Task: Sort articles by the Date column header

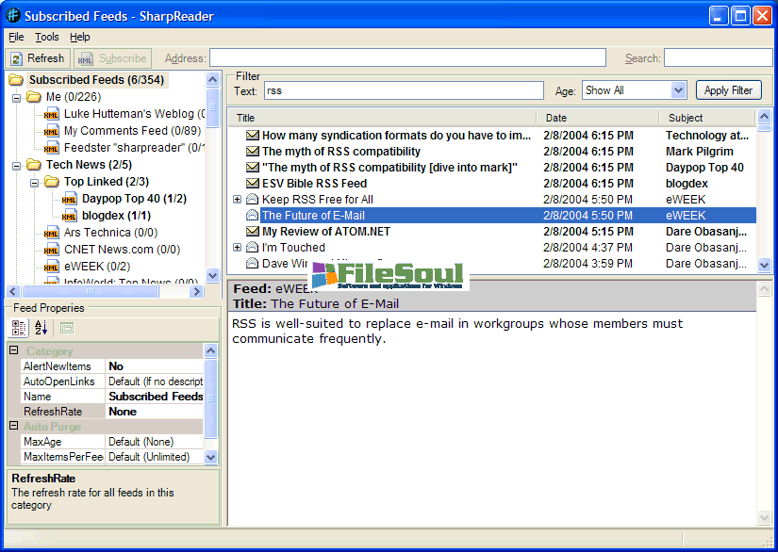Action: point(598,118)
